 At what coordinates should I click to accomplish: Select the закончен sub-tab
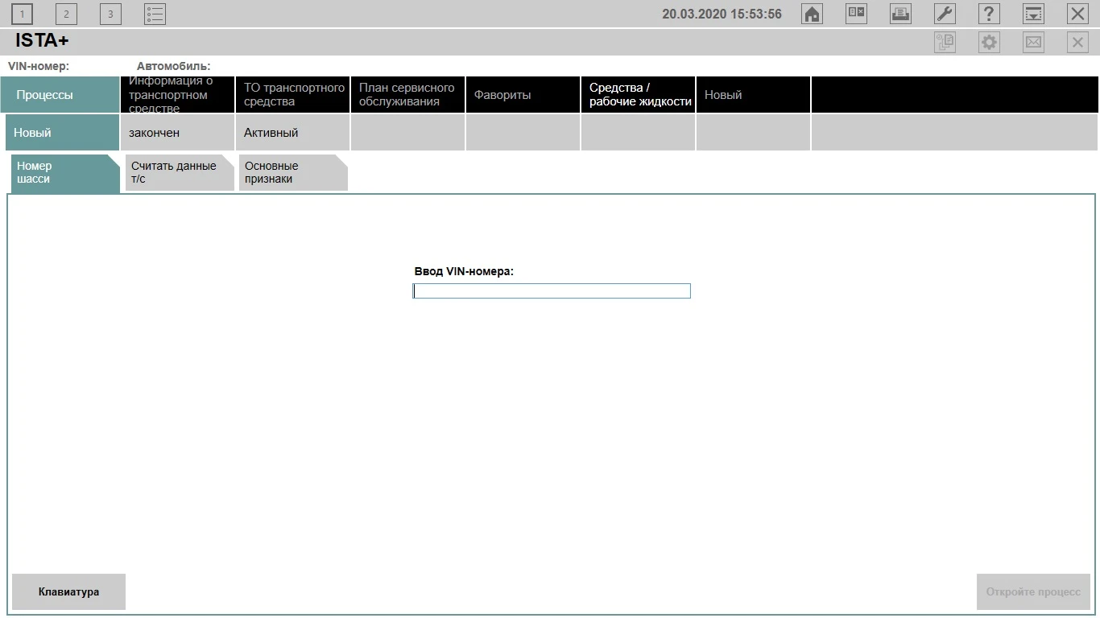[178, 133]
